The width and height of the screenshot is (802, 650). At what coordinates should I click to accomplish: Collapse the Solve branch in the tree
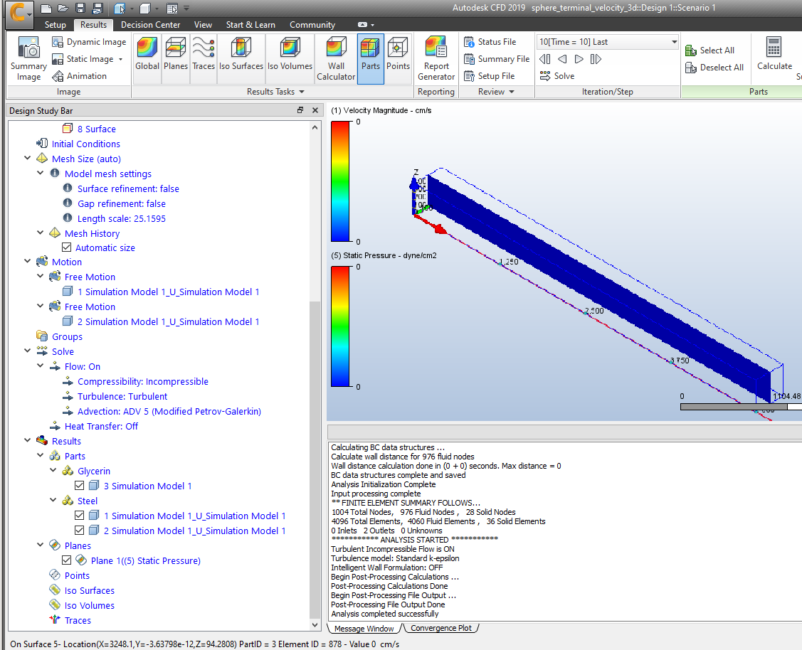pyautogui.click(x=27, y=351)
